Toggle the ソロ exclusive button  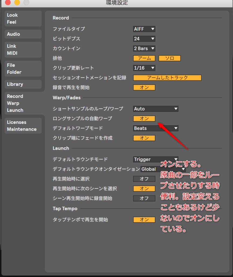pos(169,58)
